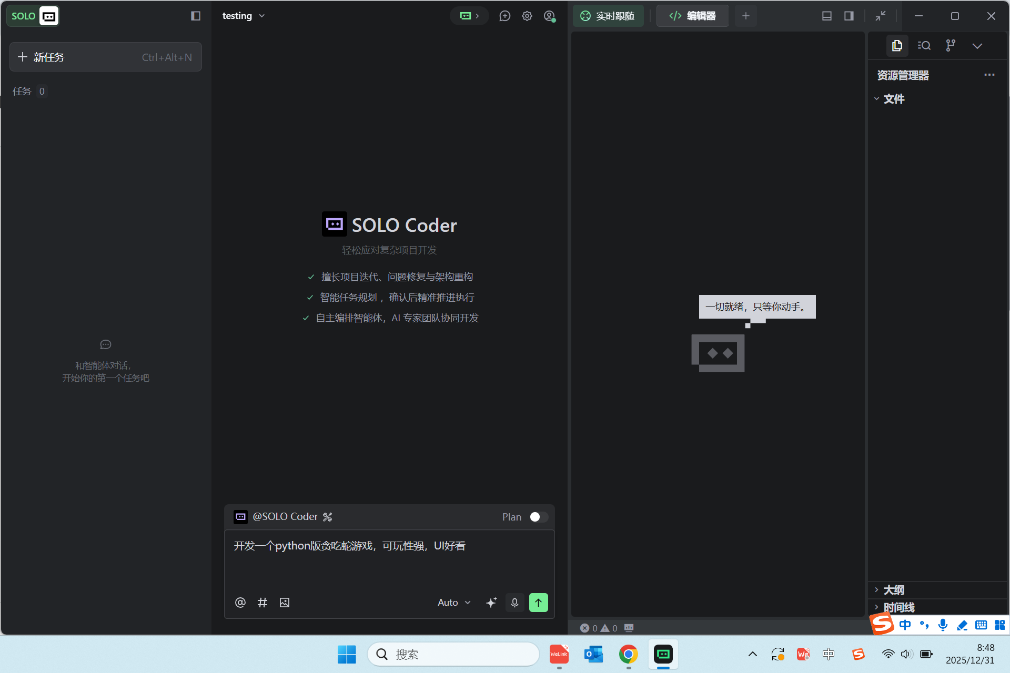The width and height of the screenshot is (1010, 673).
Task: Open the Auto model dropdown
Action: [453, 603]
